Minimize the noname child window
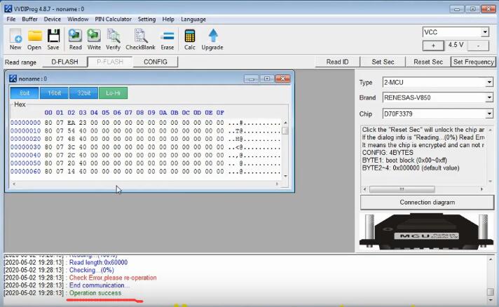The image size is (499, 307). 251,79
